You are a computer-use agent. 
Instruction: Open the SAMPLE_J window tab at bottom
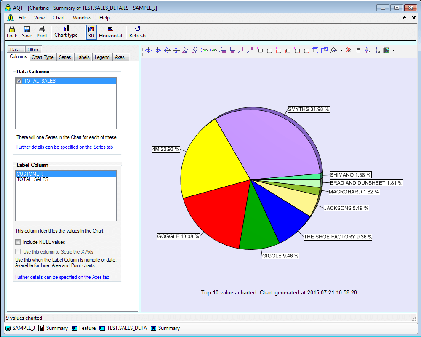20,328
